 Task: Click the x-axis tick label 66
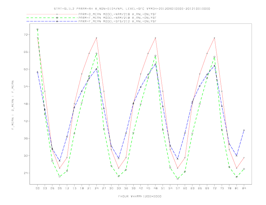pos(200,188)
